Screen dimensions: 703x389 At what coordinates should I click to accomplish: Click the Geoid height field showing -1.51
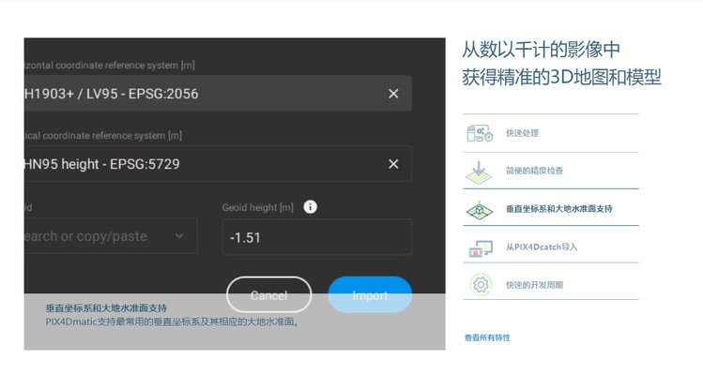click(315, 237)
